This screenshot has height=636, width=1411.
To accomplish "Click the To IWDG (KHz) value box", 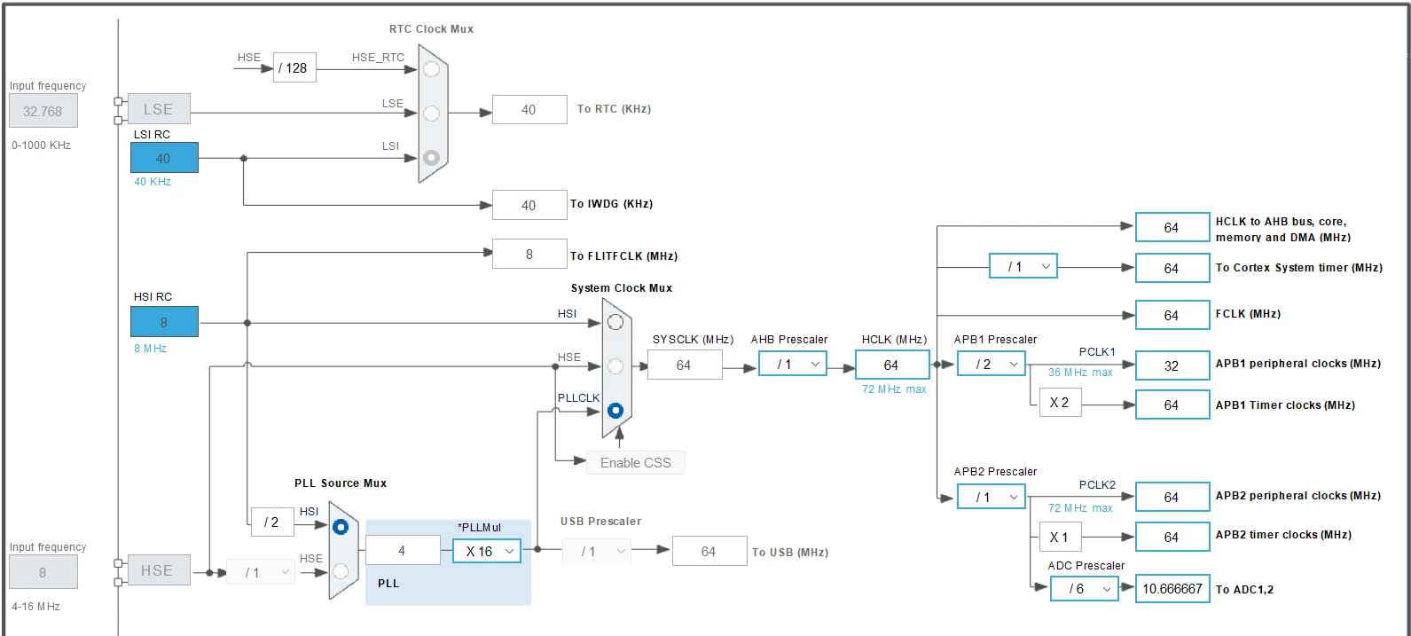I will [x=529, y=205].
